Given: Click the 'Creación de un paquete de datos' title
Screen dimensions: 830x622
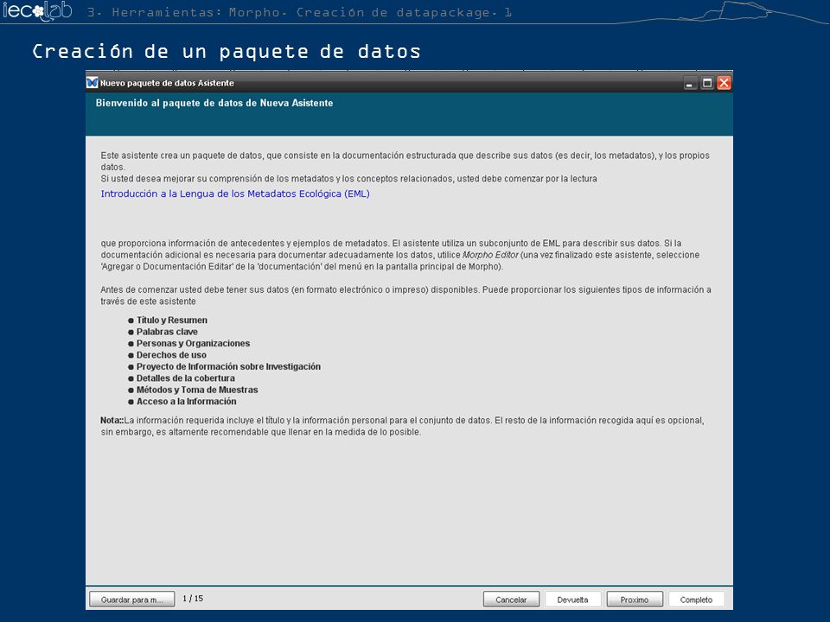Looking at the screenshot, I should pyautogui.click(x=227, y=52).
